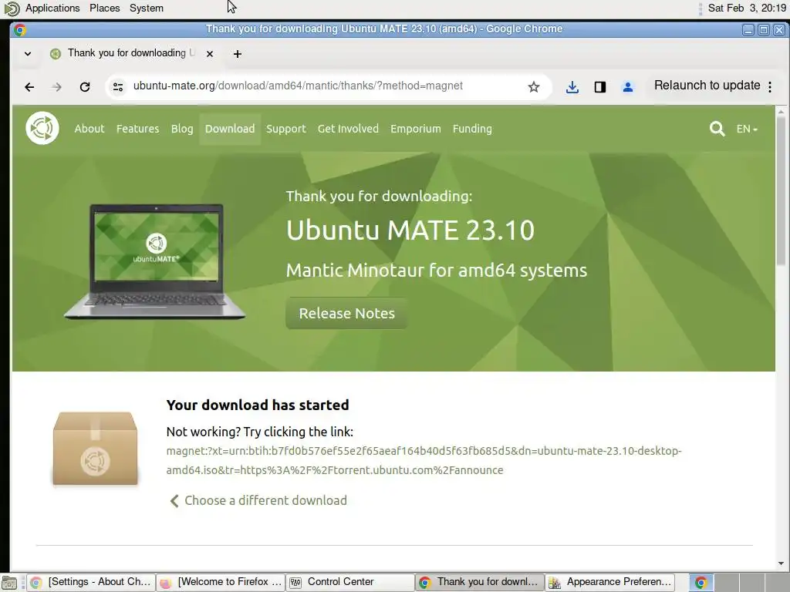Open Chrome three-dot menu
This screenshot has height=592, width=790.
point(770,86)
